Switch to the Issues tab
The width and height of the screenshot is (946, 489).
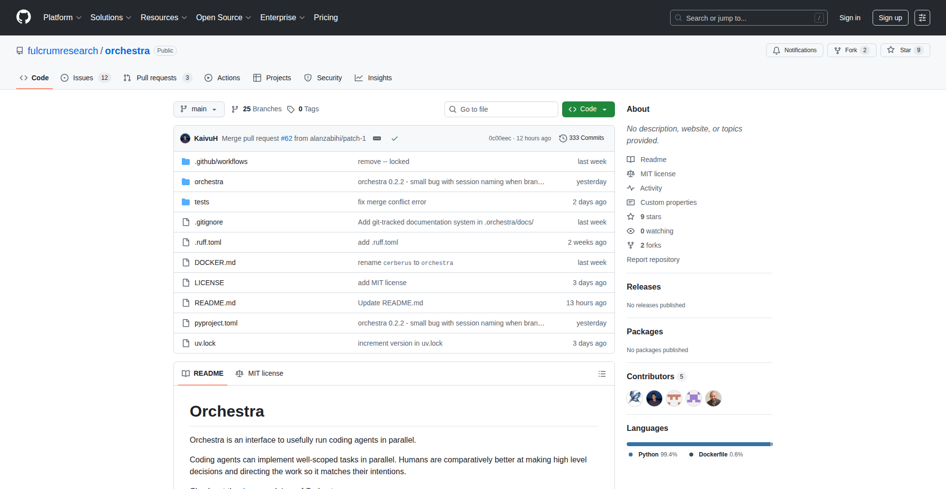(x=86, y=78)
